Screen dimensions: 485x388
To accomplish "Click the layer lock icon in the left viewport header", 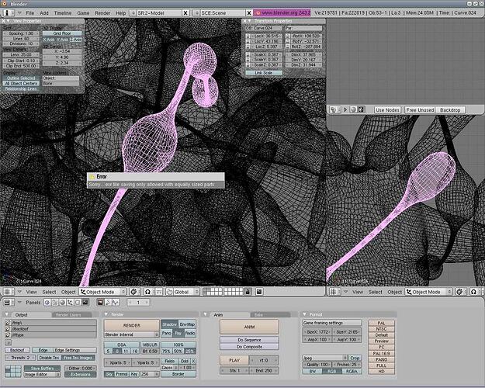I will click(248, 292).
